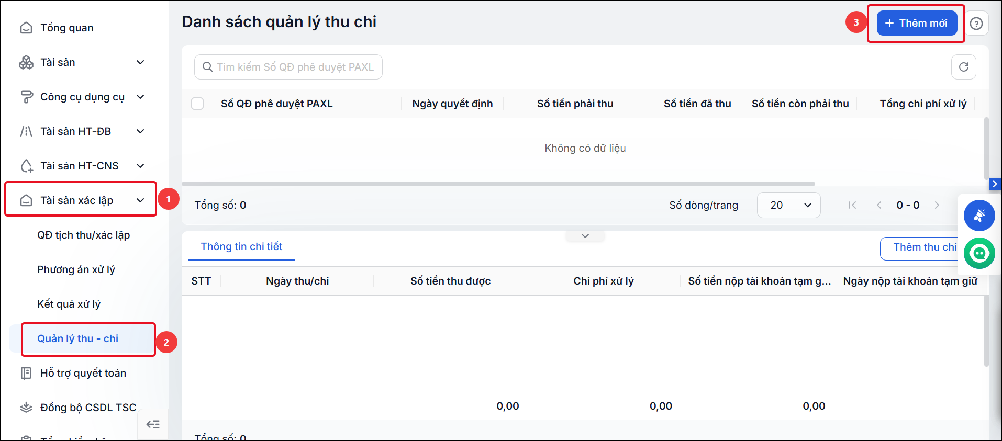Expand the Tài sản menu
Image resolution: width=1002 pixels, height=441 pixels.
(x=82, y=62)
